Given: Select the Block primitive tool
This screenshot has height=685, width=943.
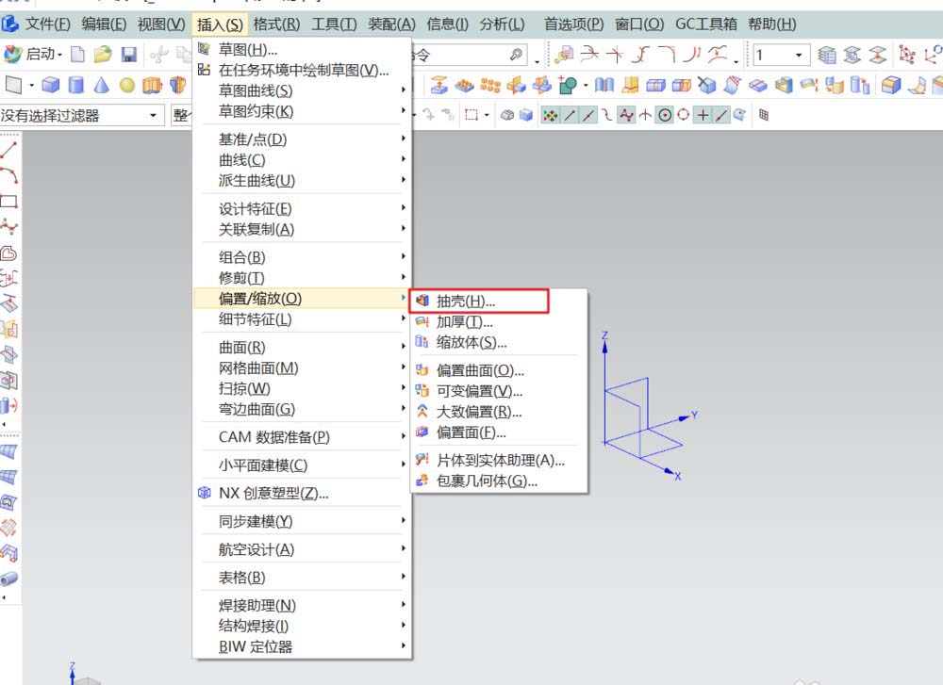Looking at the screenshot, I should [49, 85].
